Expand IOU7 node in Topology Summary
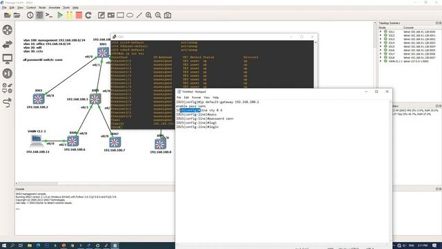 [x=381, y=54]
